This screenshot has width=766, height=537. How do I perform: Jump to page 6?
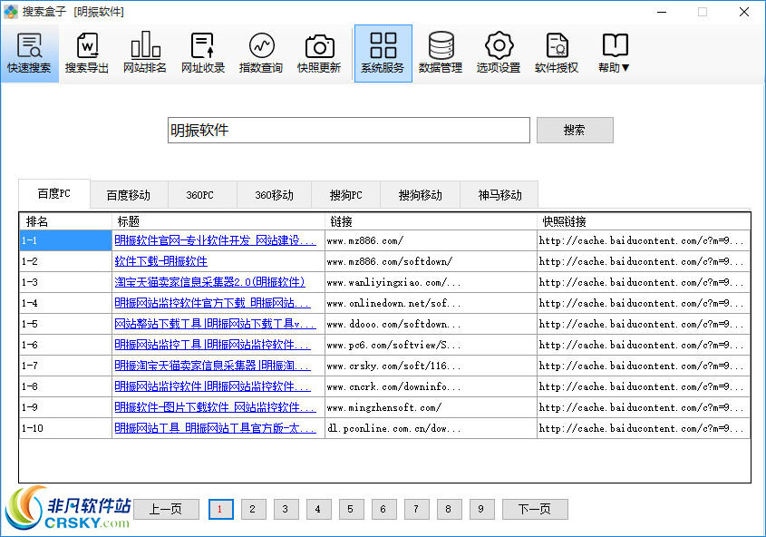point(384,509)
